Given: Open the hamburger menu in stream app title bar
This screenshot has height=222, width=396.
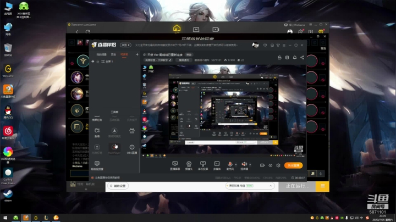Looking at the screenshot, I should coord(284,45).
